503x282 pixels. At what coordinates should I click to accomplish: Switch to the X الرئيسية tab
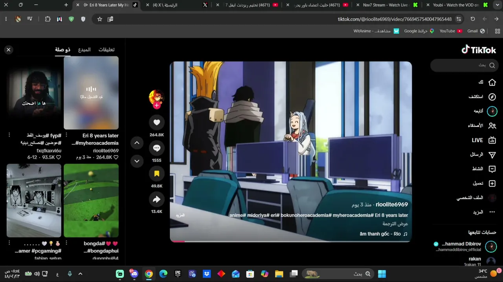[176, 5]
